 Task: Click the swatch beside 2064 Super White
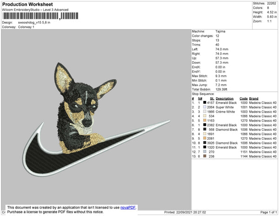[x=205, y=107]
